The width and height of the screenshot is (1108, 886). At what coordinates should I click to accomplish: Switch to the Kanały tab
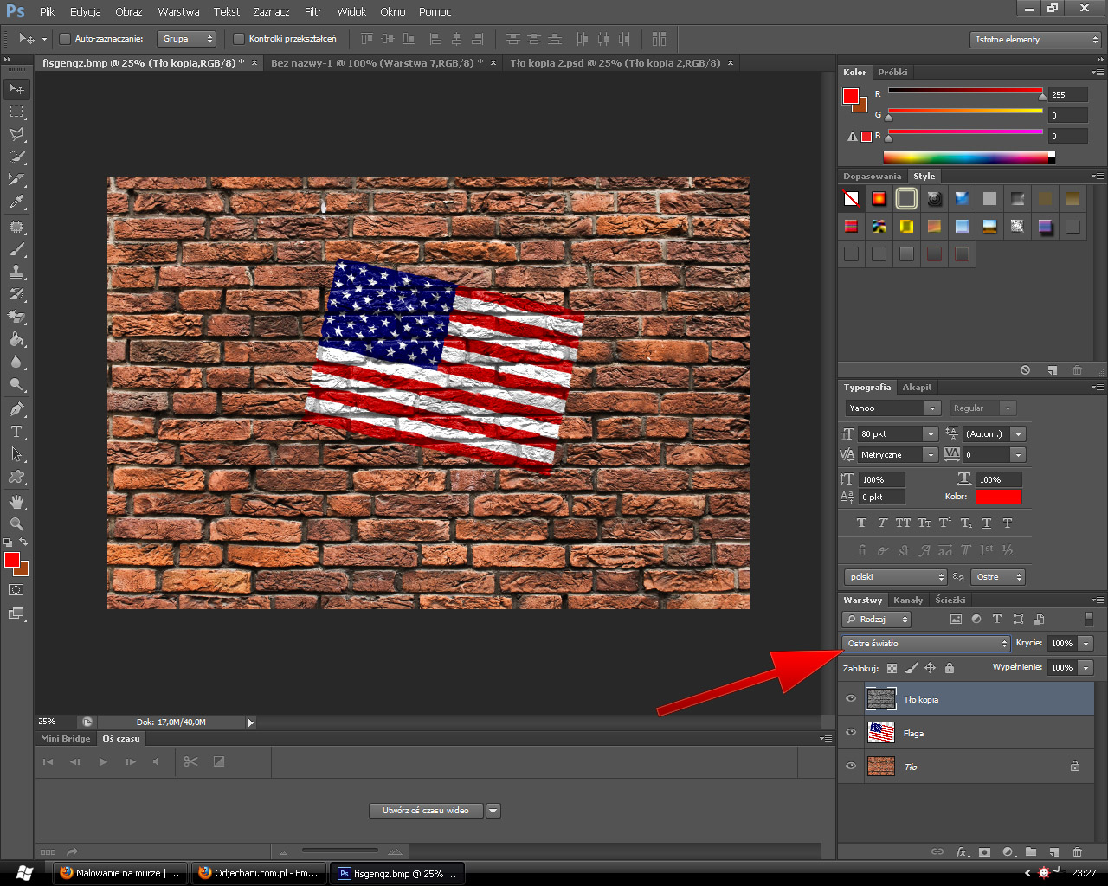click(908, 600)
